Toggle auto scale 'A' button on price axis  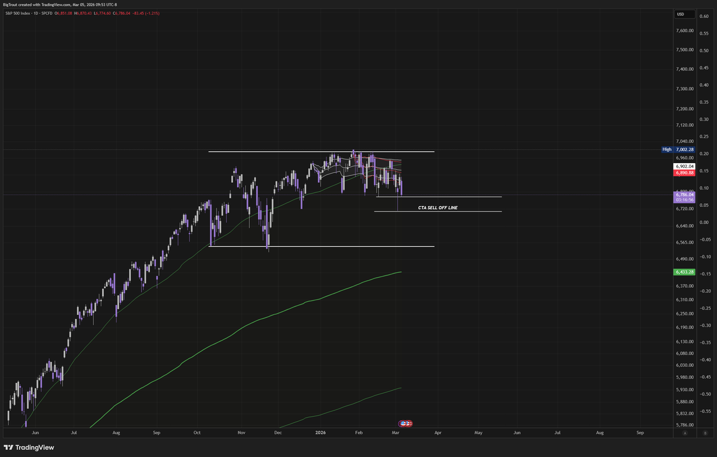(685, 433)
